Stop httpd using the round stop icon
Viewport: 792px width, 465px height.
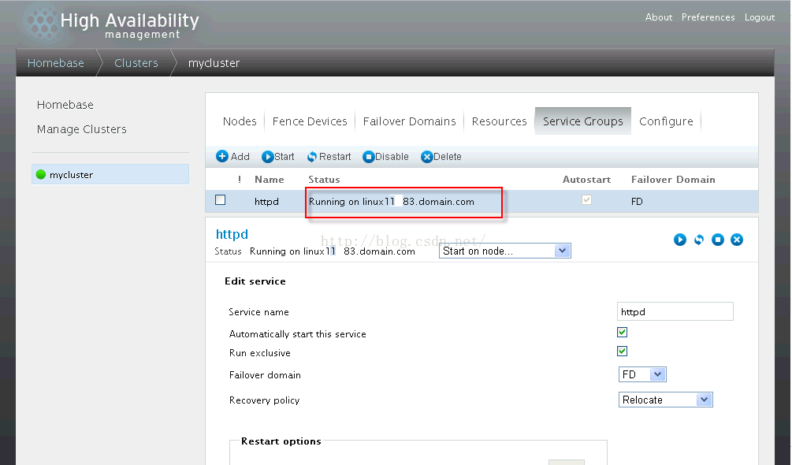pyautogui.click(x=718, y=240)
